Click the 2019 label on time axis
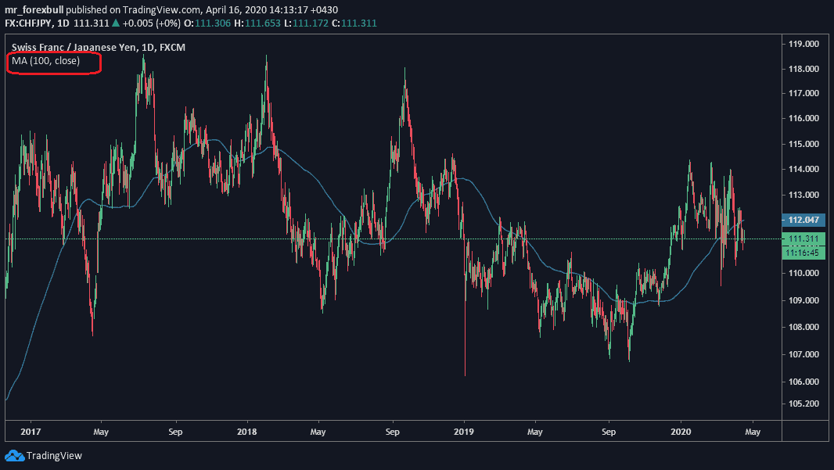834x470 pixels. [464, 431]
